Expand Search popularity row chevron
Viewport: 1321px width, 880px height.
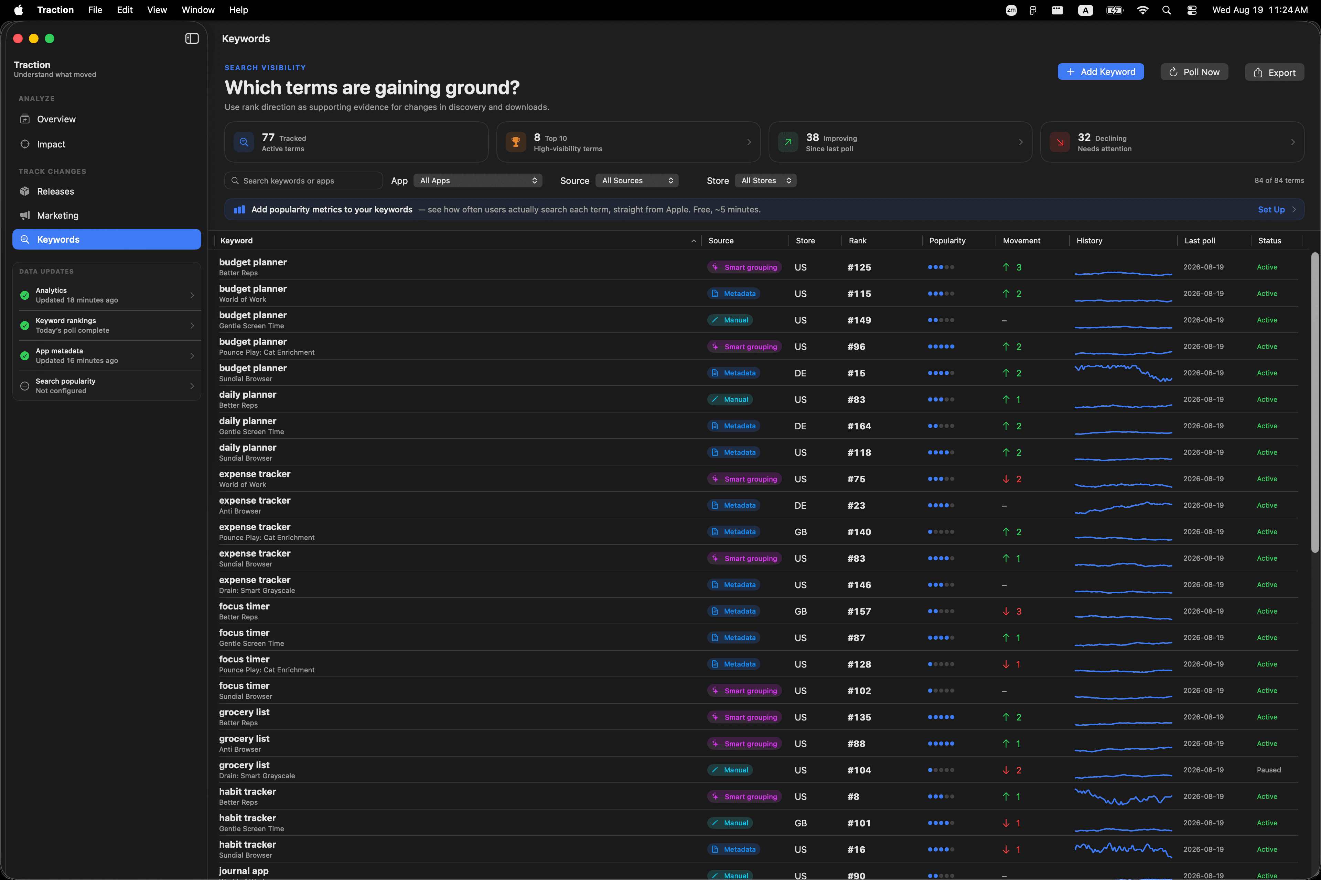coord(192,386)
